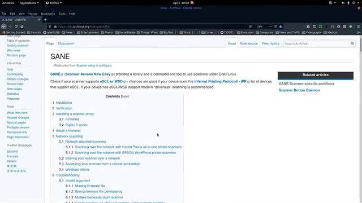This screenshot has width=362, height=203.
Task: Click the forward navigation arrow
Action: [x=10, y=27]
